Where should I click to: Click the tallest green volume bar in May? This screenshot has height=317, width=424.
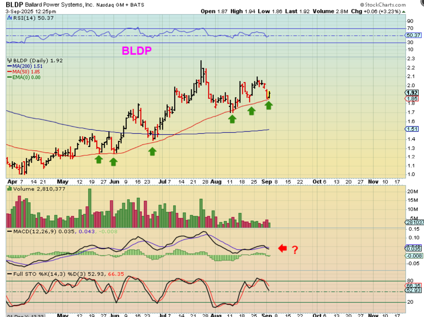click(x=90, y=208)
